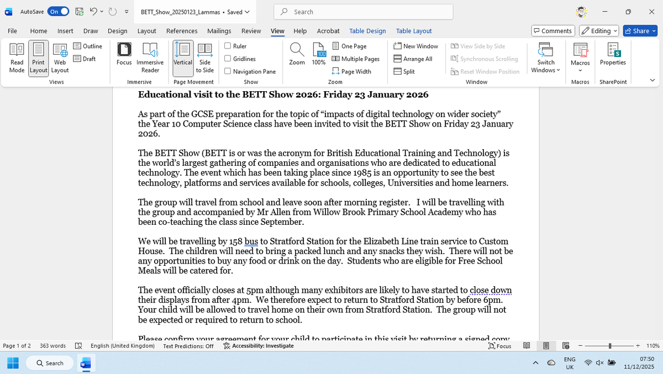Screen dimensions: 663x374
Task: Open Table Design tab
Action: pos(367,31)
